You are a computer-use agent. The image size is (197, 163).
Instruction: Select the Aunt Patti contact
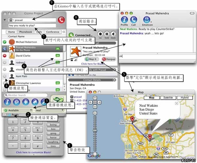click(33, 76)
